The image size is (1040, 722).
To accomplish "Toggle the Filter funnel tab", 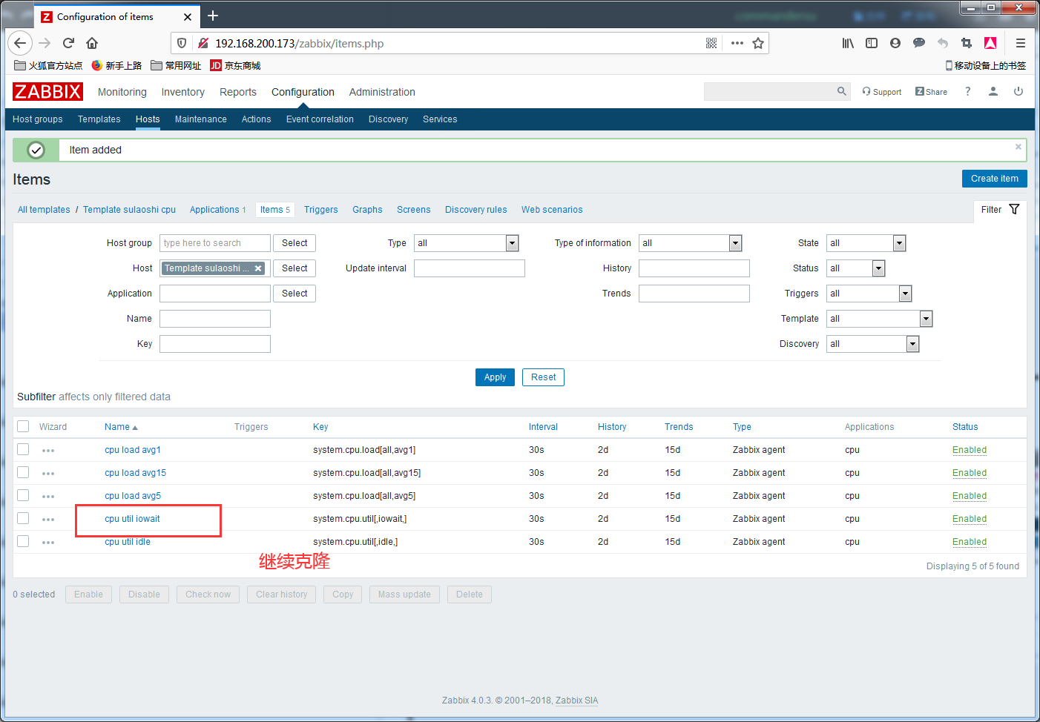I will click(1000, 210).
